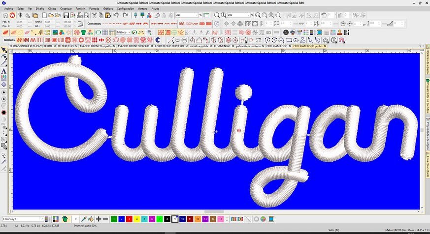
Task: Switch to the CULLIGAM LOGO tab
Action: pyautogui.click(x=277, y=46)
